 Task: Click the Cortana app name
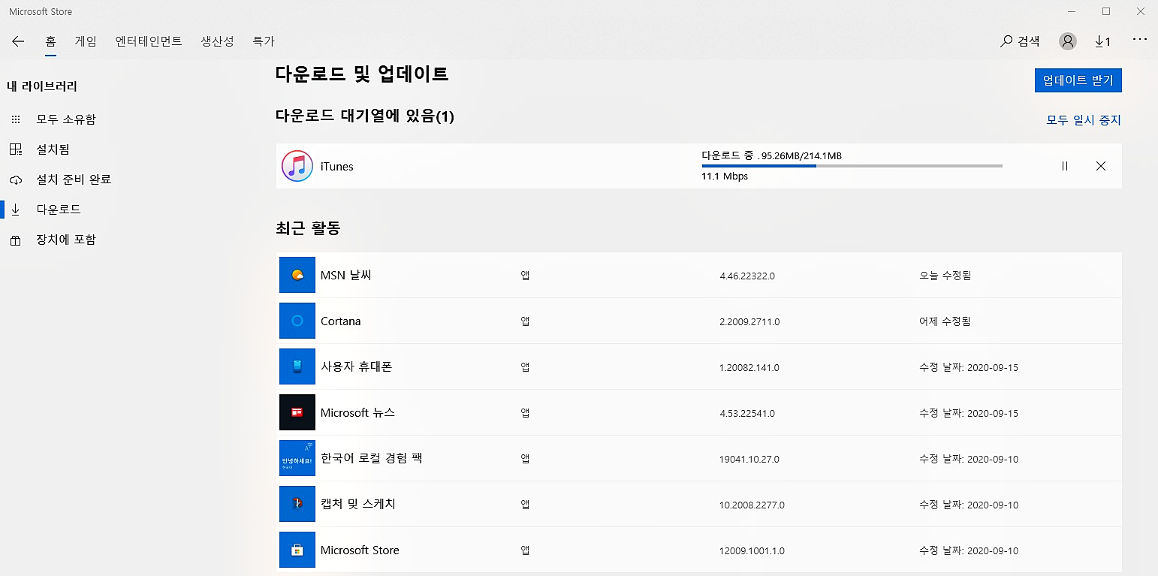[x=340, y=321]
